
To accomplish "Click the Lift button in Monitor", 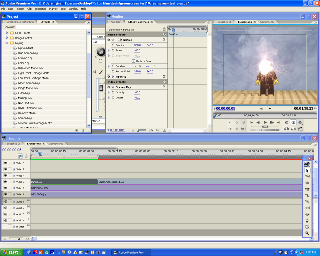I will click(x=286, y=129).
